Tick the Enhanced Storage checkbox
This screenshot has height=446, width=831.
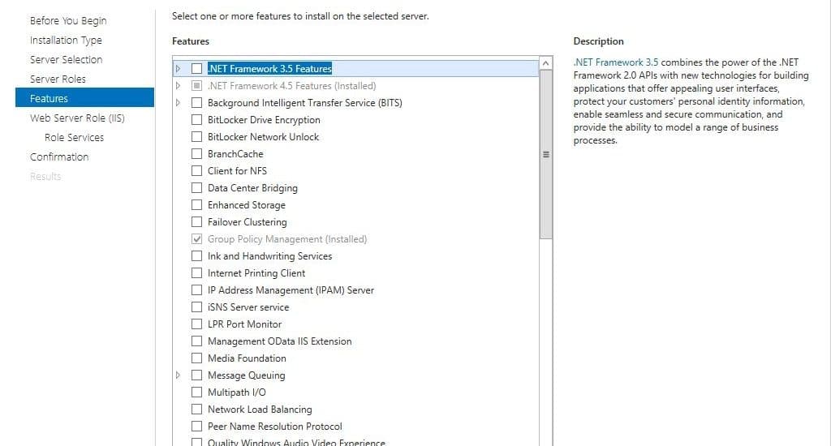[196, 204]
